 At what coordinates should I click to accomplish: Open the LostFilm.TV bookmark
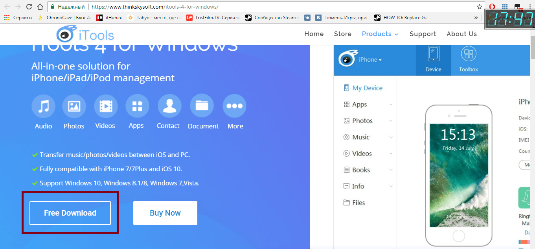213,18
